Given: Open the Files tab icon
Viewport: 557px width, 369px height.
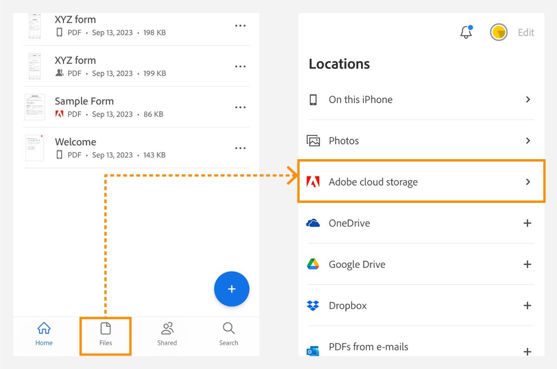Looking at the screenshot, I should point(105,328).
